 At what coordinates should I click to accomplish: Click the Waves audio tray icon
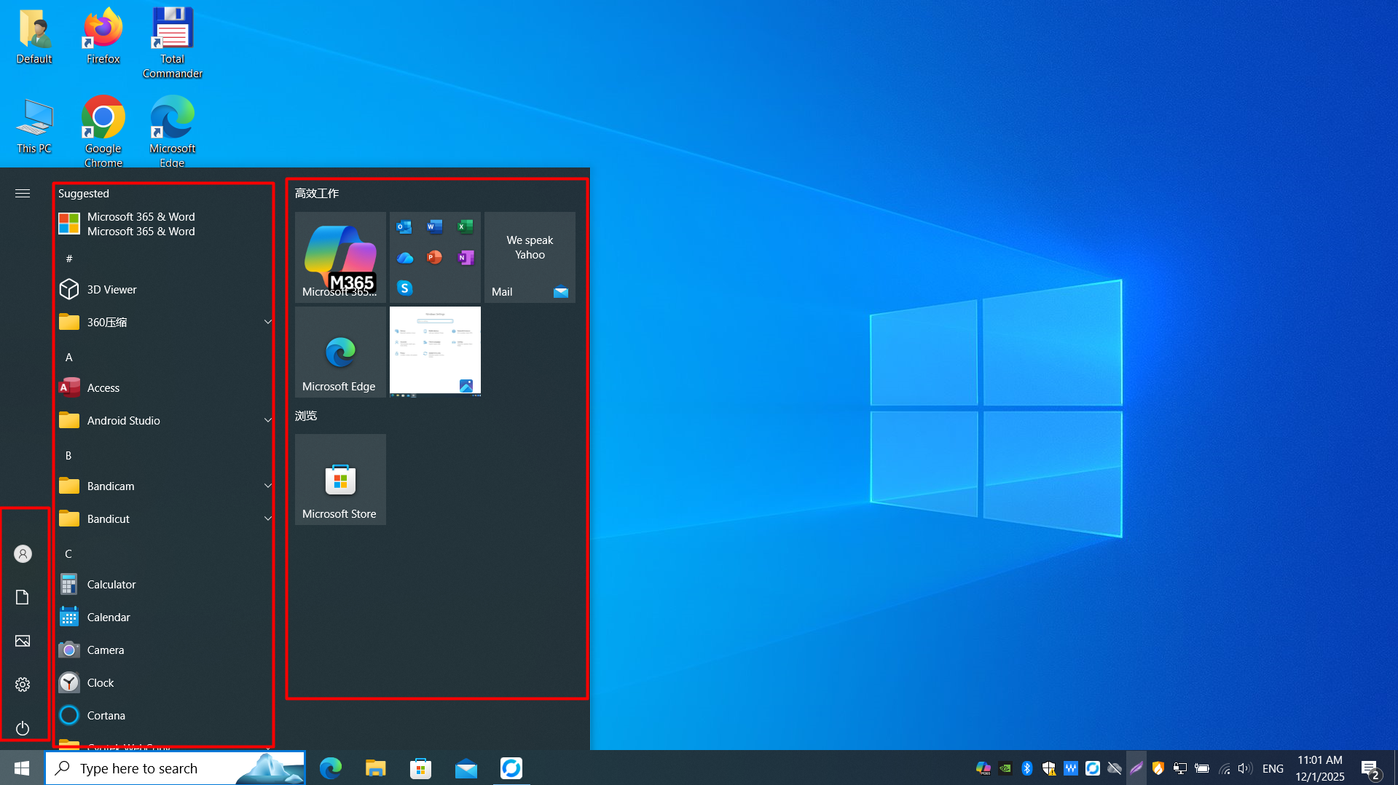[x=1071, y=768]
